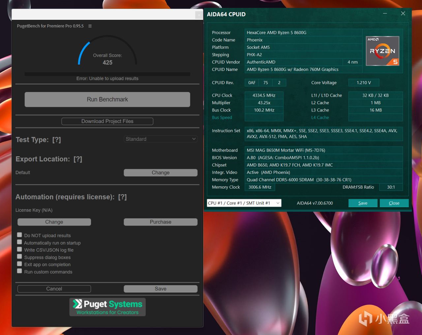This screenshot has width=422, height=335.
Task: Enable Do NOT upload results checkbox
Action: pyautogui.click(x=20, y=235)
